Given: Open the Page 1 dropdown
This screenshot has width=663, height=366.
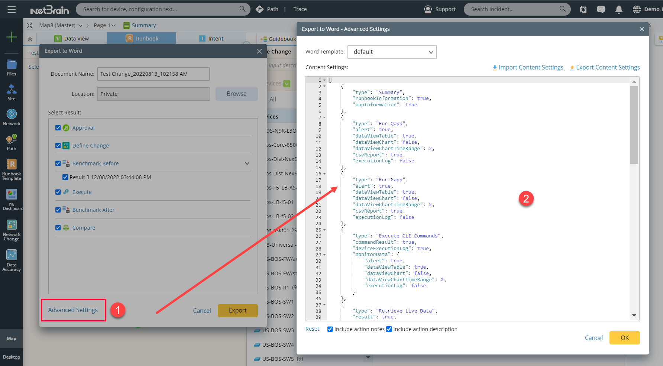Looking at the screenshot, I should tap(104, 25).
